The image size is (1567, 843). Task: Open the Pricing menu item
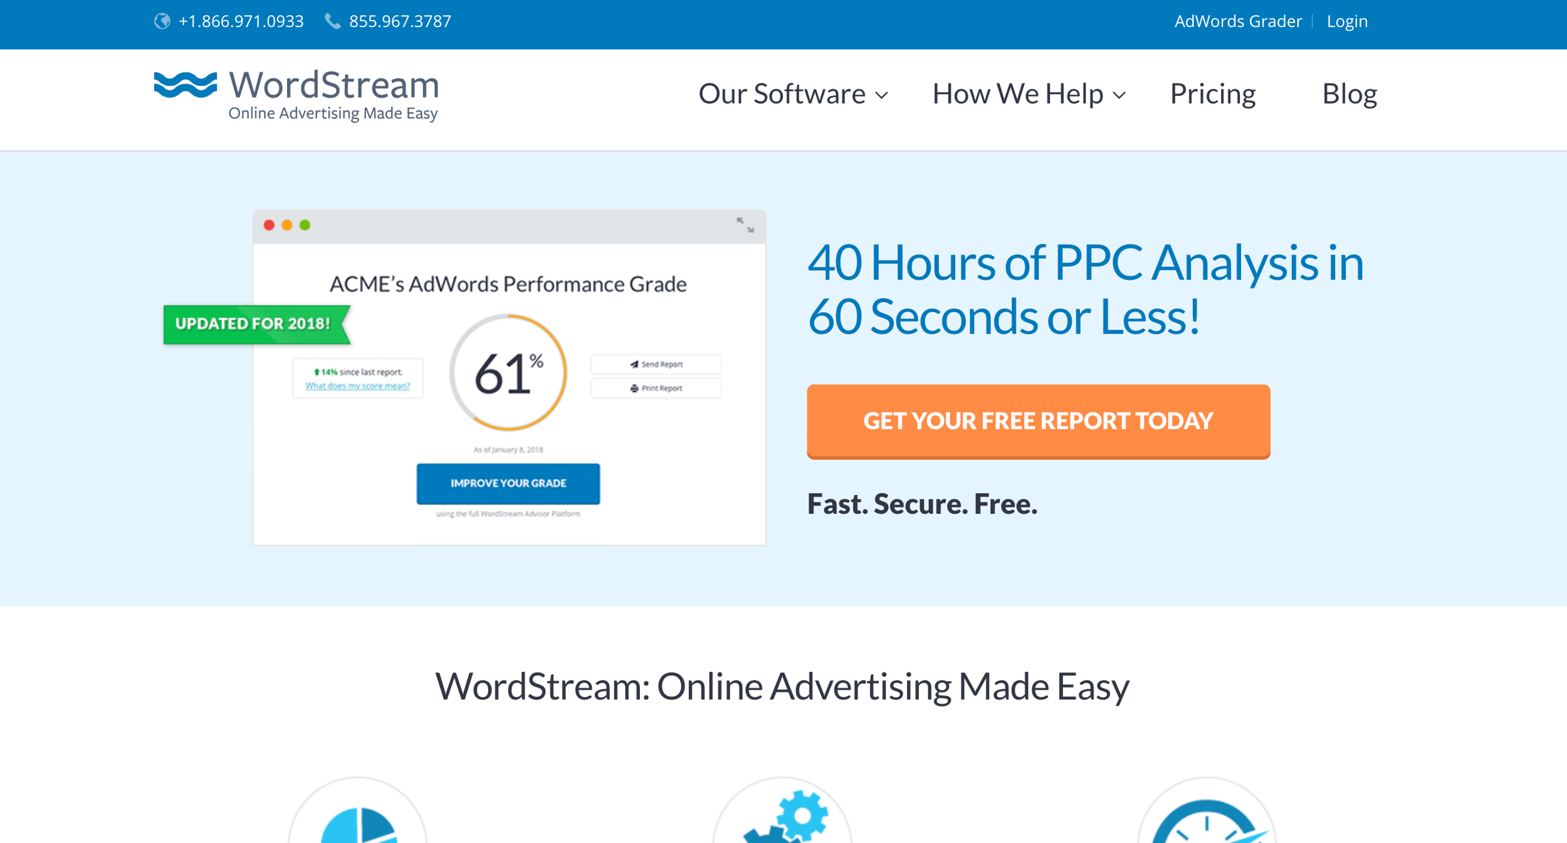click(1213, 93)
